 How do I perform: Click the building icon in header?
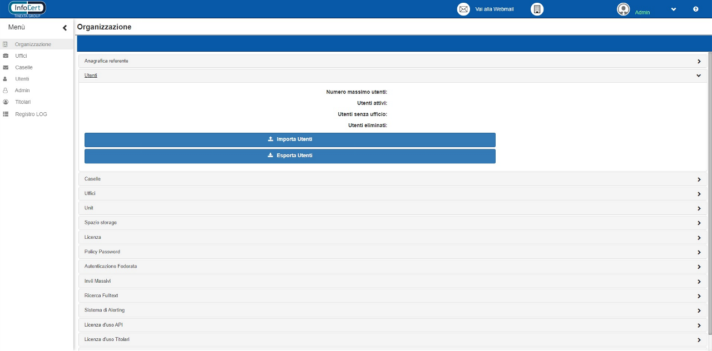[x=537, y=9]
